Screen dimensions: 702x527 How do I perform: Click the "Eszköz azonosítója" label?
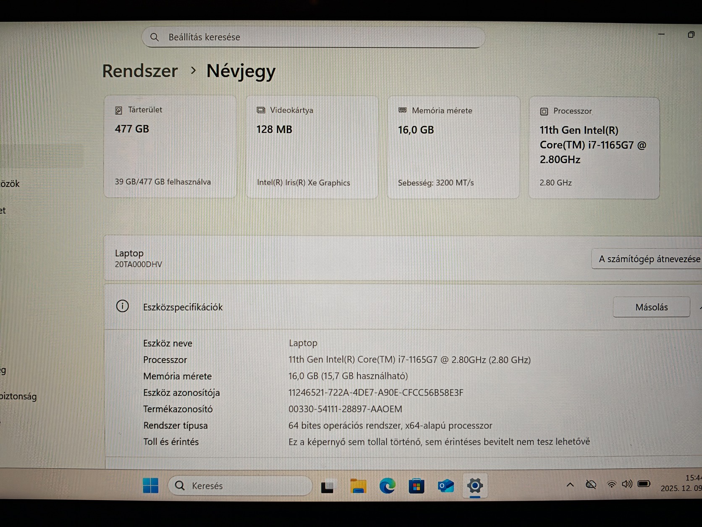181,393
